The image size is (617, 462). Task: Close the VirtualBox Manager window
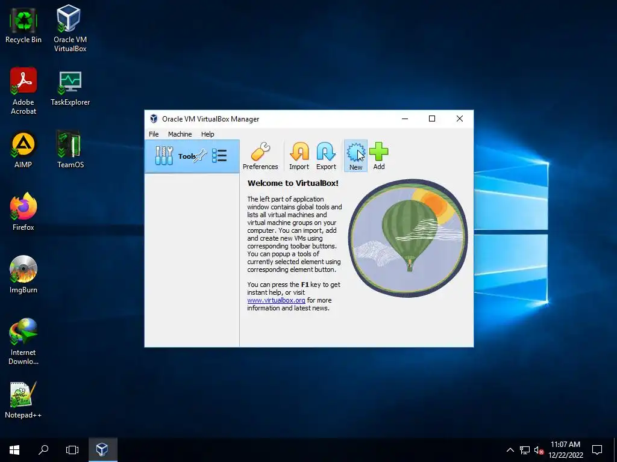(460, 119)
